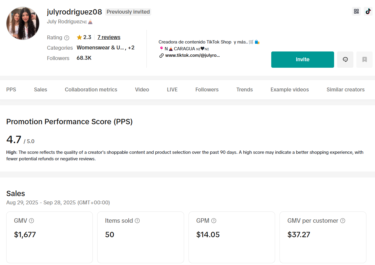The height and width of the screenshot is (265, 375).
Task: Click the GMV info question icon
Action: coord(31,221)
